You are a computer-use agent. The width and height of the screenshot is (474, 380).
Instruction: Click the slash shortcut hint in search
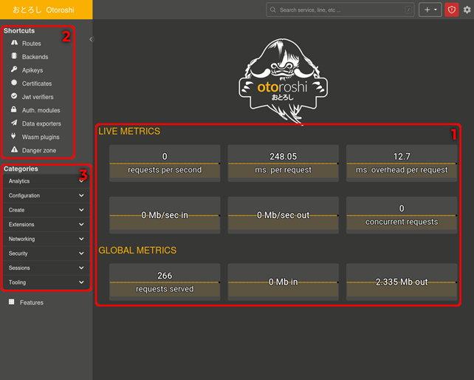(408, 10)
